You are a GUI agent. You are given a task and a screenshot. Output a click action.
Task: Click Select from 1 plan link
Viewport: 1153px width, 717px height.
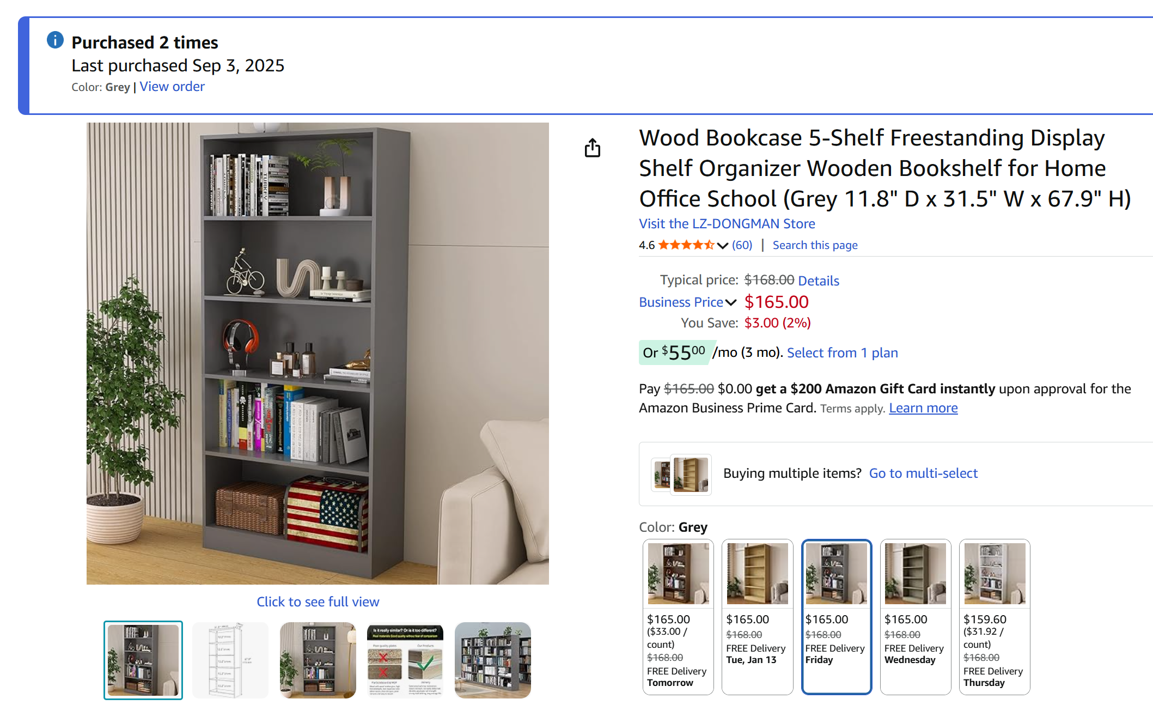pos(842,353)
